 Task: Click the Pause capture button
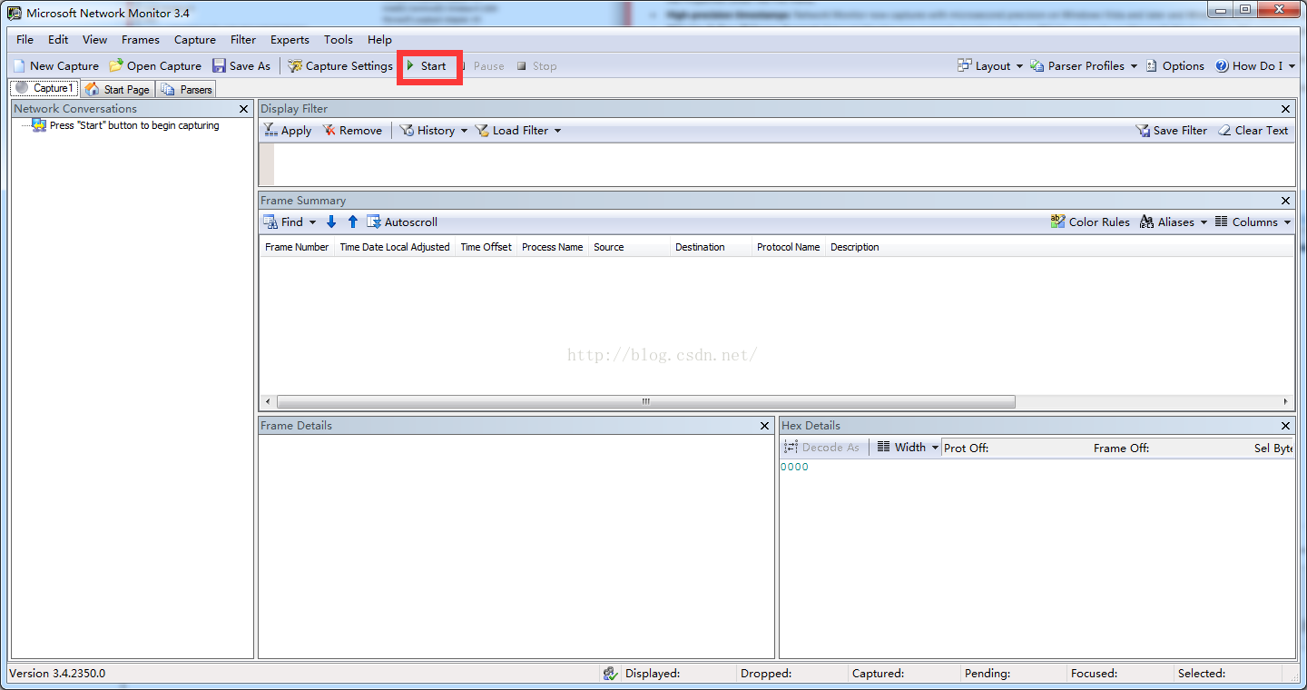pos(481,65)
